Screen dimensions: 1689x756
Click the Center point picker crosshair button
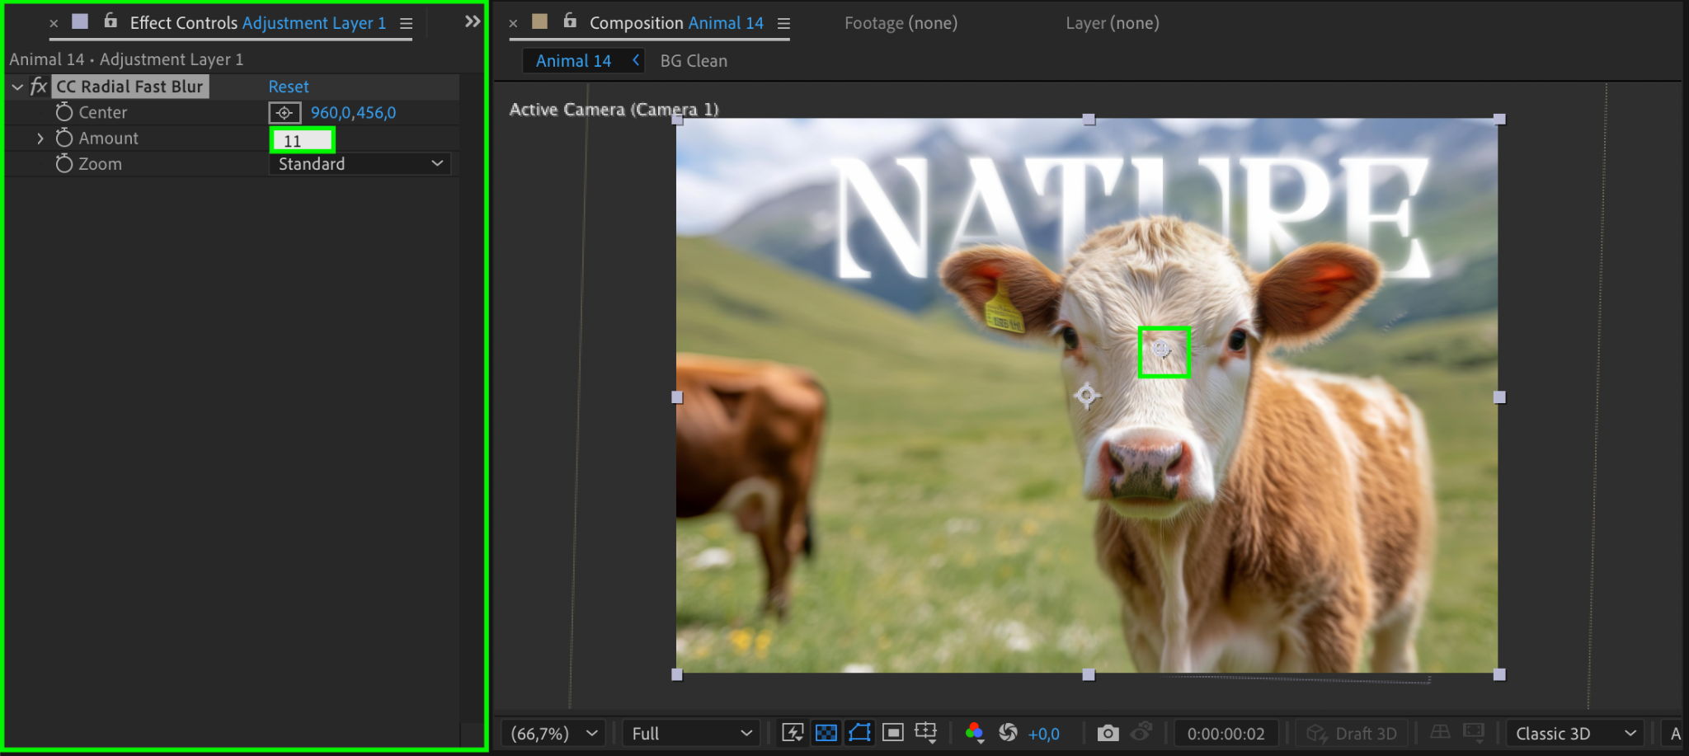pyautogui.click(x=285, y=113)
